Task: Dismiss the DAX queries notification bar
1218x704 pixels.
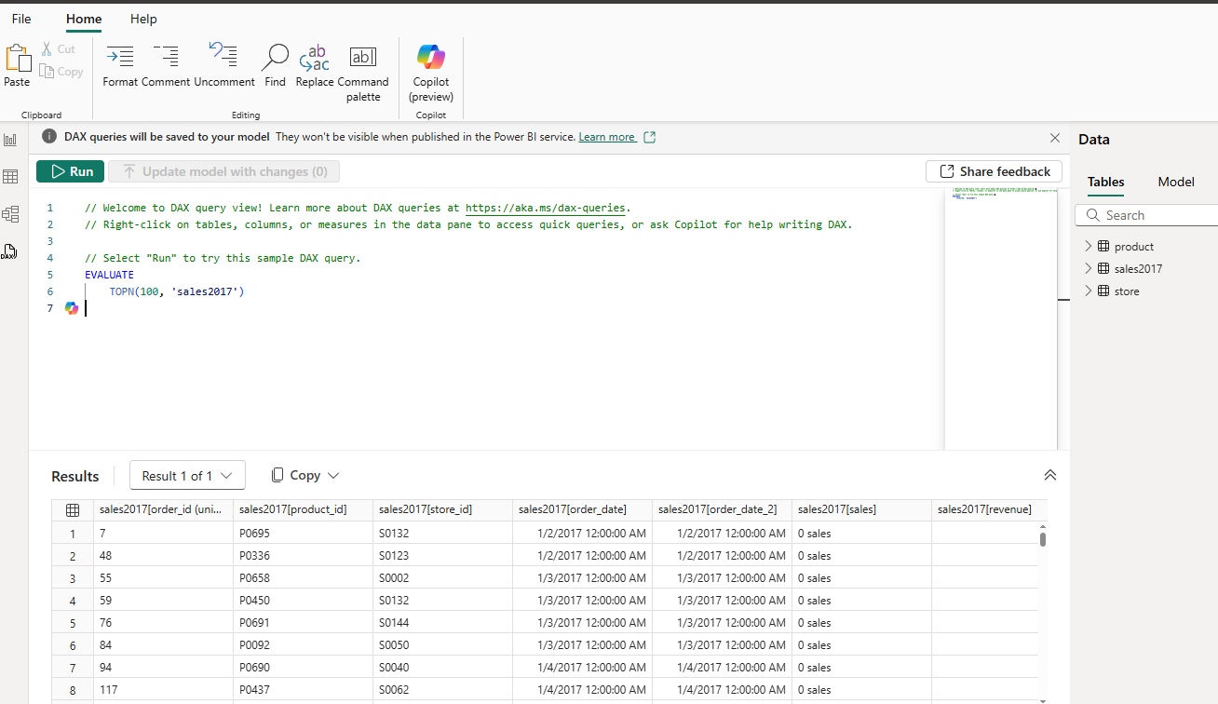Action: [x=1055, y=138]
